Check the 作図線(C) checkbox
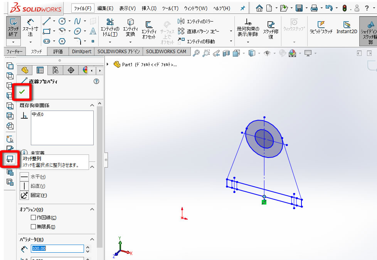 [x=34, y=218]
